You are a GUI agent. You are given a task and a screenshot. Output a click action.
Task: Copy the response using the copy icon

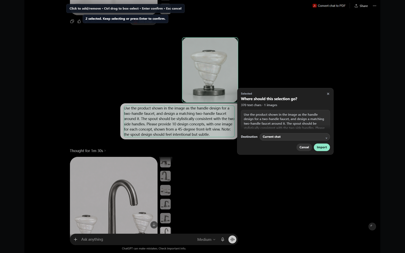[x=72, y=21]
